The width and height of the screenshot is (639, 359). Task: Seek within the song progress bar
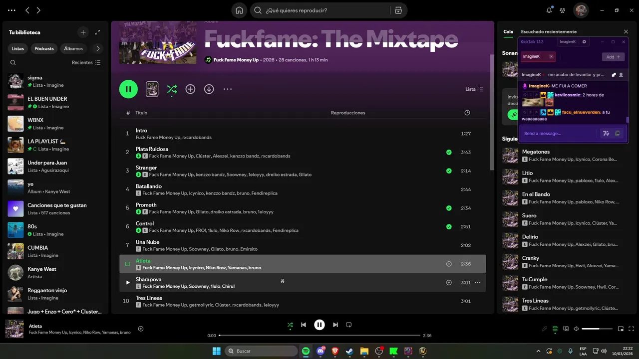pyautogui.click(x=319, y=336)
